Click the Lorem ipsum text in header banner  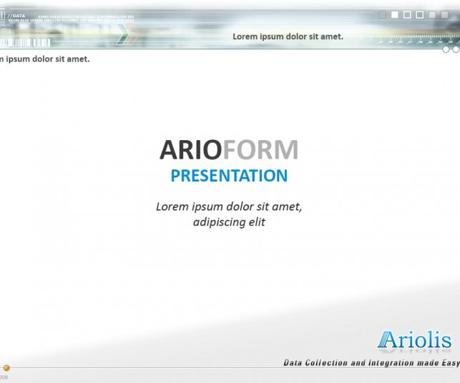[288, 36]
